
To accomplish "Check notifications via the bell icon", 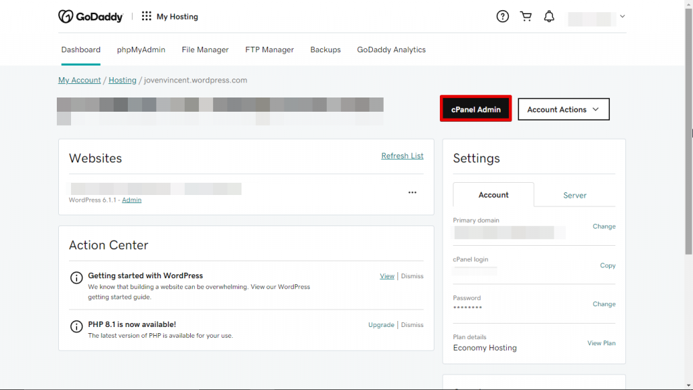I will (549, 16).
